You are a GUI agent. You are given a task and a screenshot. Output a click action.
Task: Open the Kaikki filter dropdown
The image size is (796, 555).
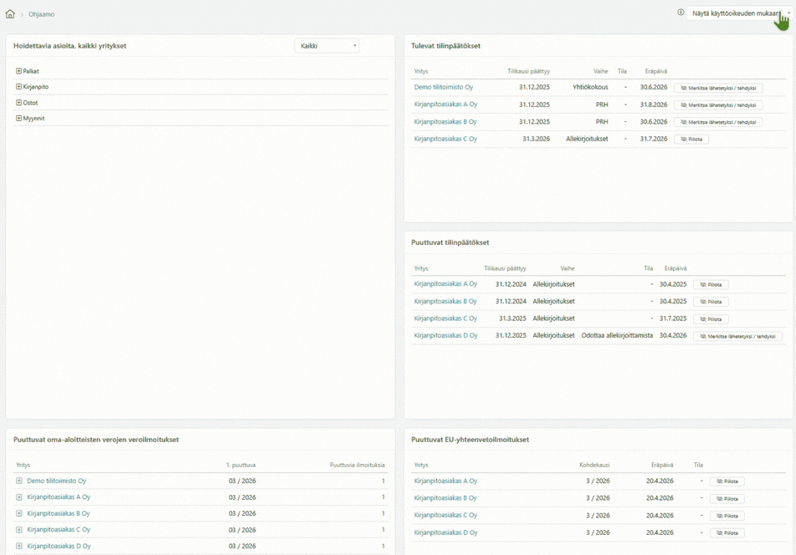(327, 46)
